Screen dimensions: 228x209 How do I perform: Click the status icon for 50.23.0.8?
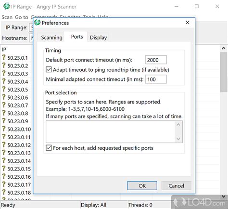[x=4, y=113]
